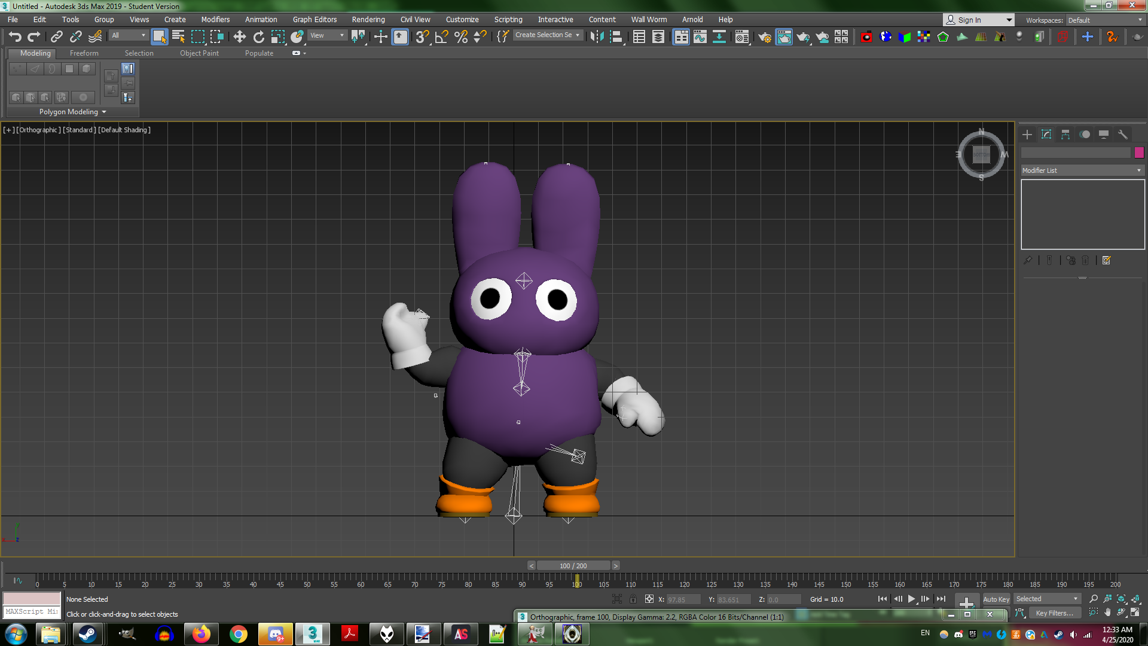The width and height of the screenshot is (1148, 646).
Task: Toggle Angle Snap
Action: [442, 37]
